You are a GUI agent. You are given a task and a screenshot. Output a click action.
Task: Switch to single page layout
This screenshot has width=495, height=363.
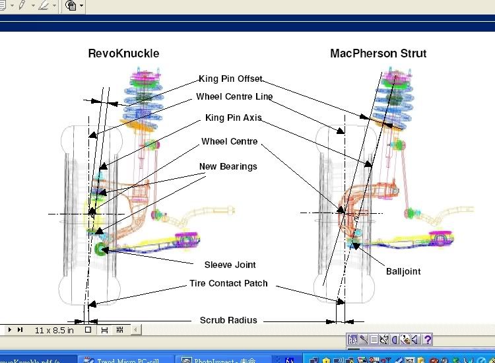[88, 330]
